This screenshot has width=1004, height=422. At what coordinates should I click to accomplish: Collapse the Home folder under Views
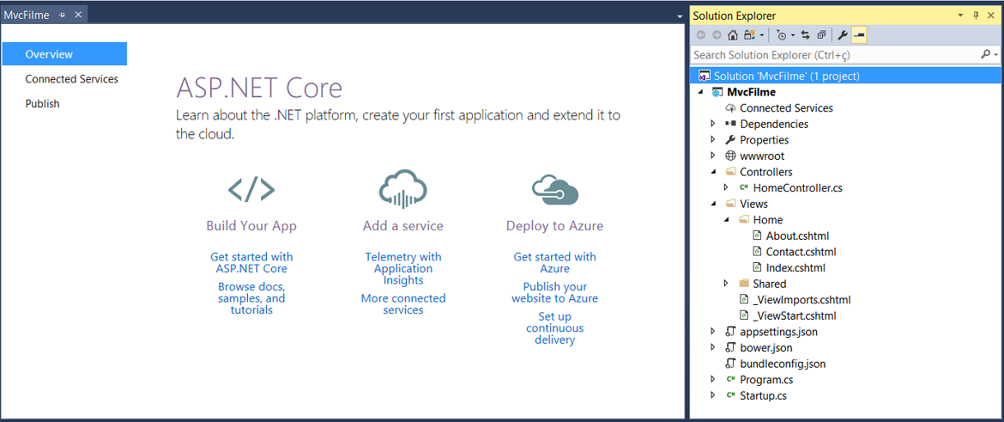726,220
